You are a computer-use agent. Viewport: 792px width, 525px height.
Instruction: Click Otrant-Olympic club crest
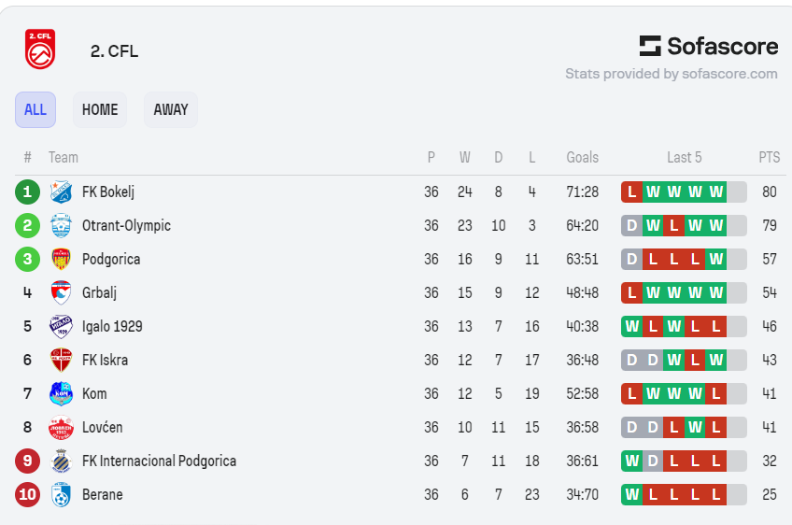tap(61, 225)
